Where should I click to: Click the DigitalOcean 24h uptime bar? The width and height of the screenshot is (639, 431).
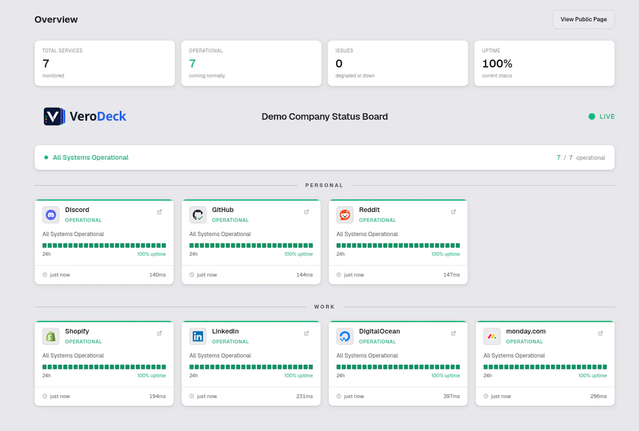click(398, 367)
